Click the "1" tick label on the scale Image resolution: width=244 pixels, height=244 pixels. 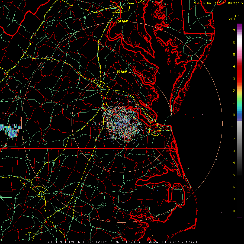(234, 103)
